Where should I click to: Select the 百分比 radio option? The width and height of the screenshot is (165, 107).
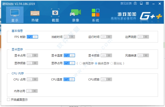pos(112,63)
